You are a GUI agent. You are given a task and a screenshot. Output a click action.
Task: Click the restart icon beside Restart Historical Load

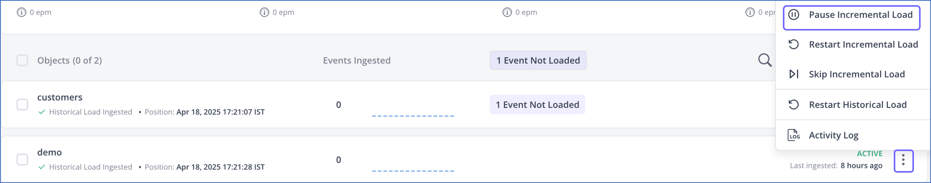[794, 105]
